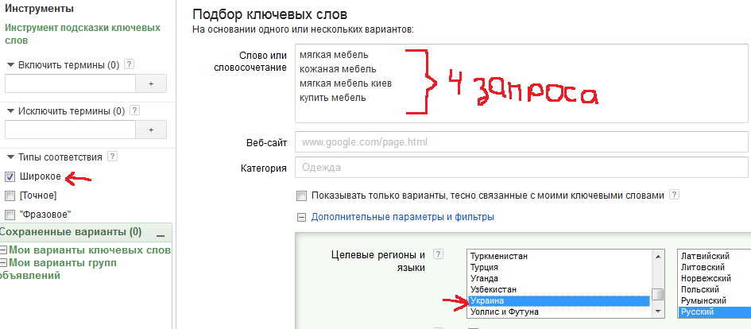Open help icon beside Типы соответствия
Screen dimensions: 751x329
[x=112, y=157]
